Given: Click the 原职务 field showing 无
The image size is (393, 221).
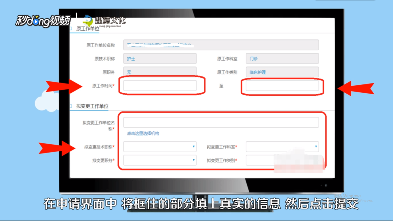Looking at the screenshot, I should 160,72.
